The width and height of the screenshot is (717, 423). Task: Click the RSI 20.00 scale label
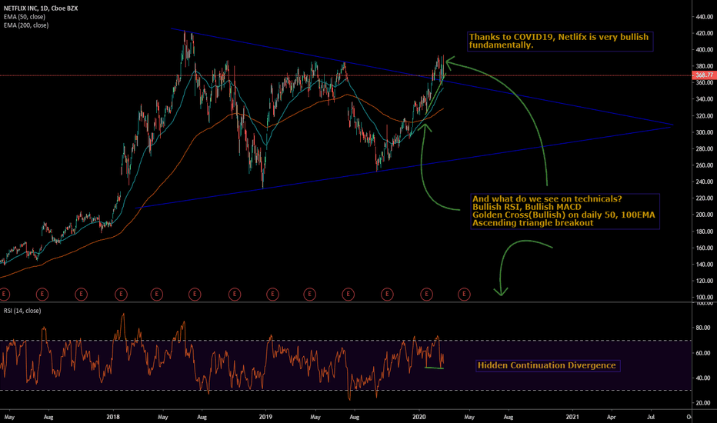(x=703, y=403)
